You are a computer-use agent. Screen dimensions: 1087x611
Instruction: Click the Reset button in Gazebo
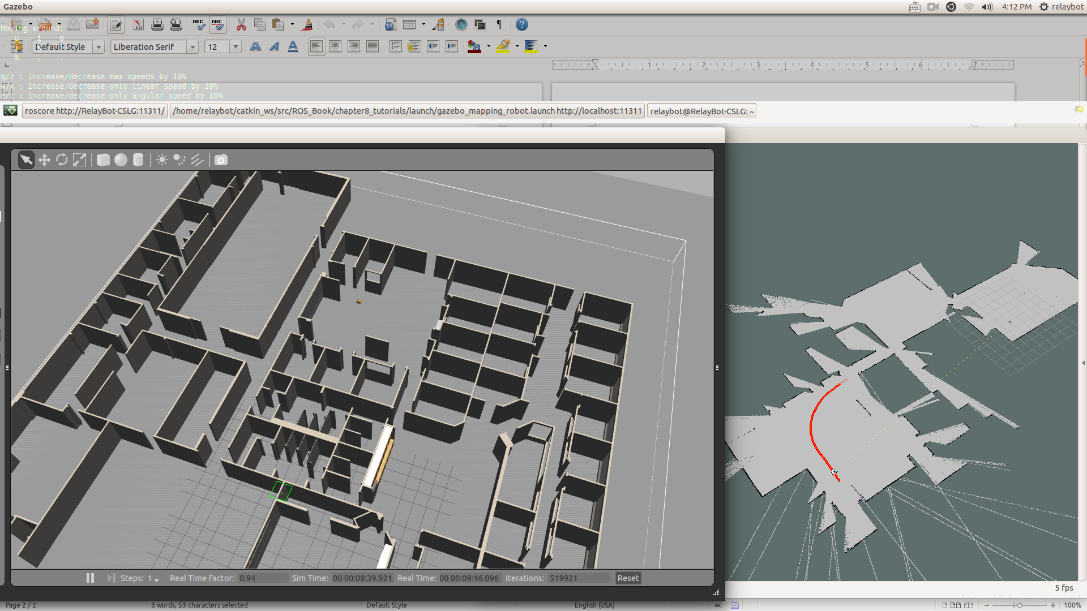(x=628, y=578)
